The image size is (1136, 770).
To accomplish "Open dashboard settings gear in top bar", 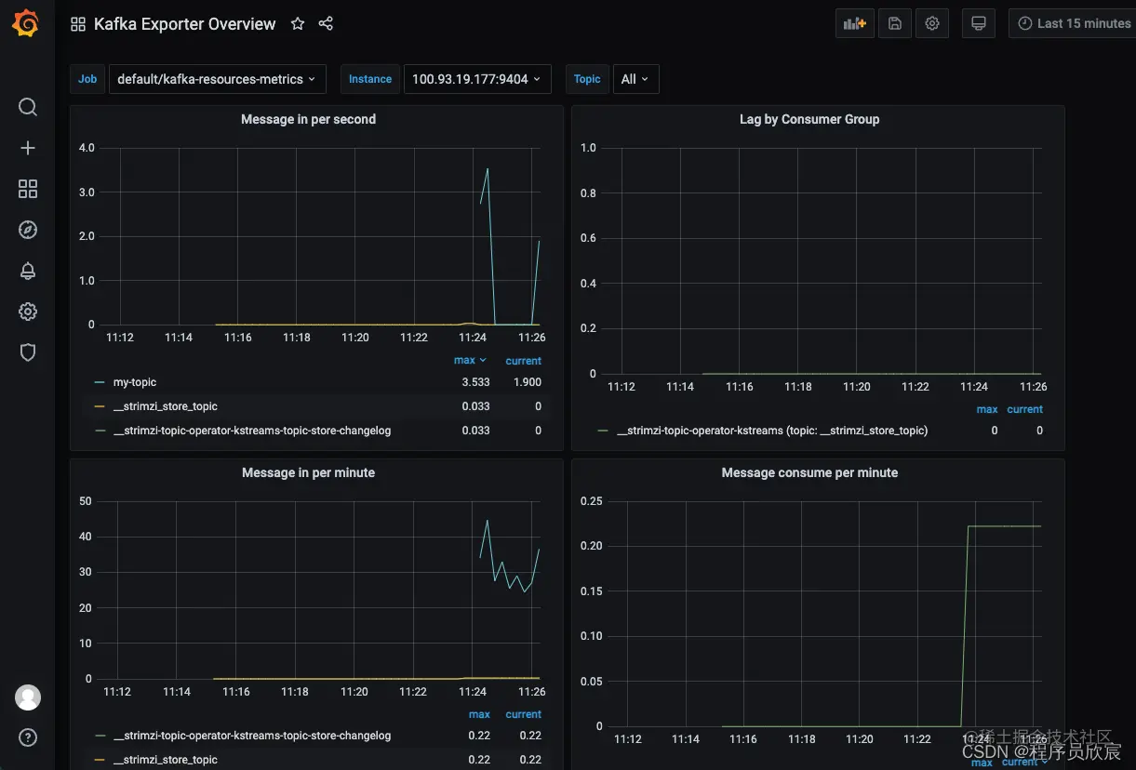I will click(x=931, y=23).
